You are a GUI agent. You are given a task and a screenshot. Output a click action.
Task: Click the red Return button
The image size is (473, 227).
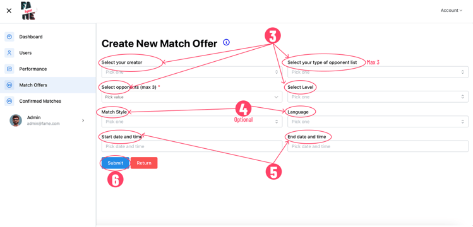tap(144, 163)
